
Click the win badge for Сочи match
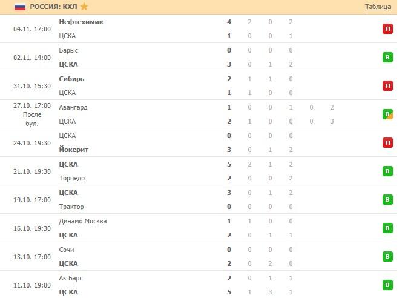[387, 257]
